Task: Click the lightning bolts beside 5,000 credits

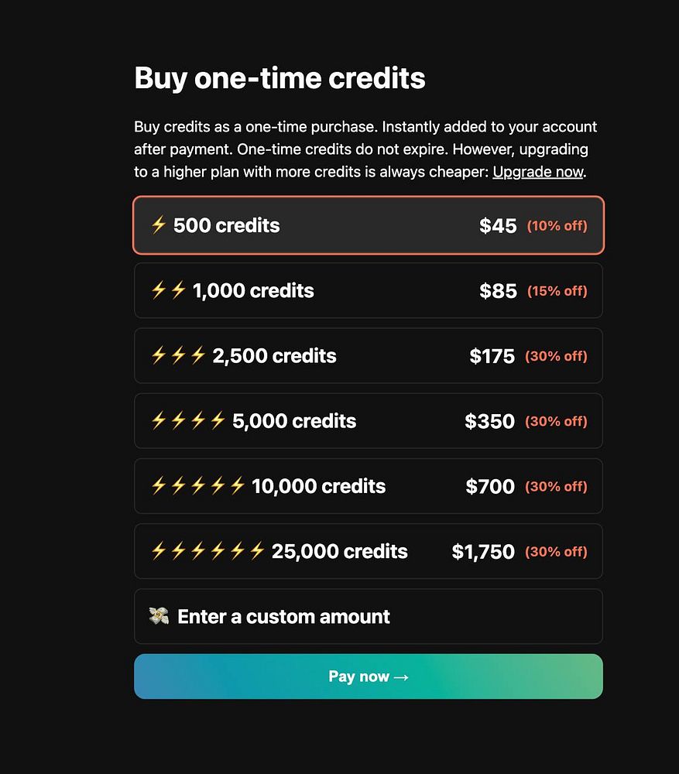Action: 189,420
